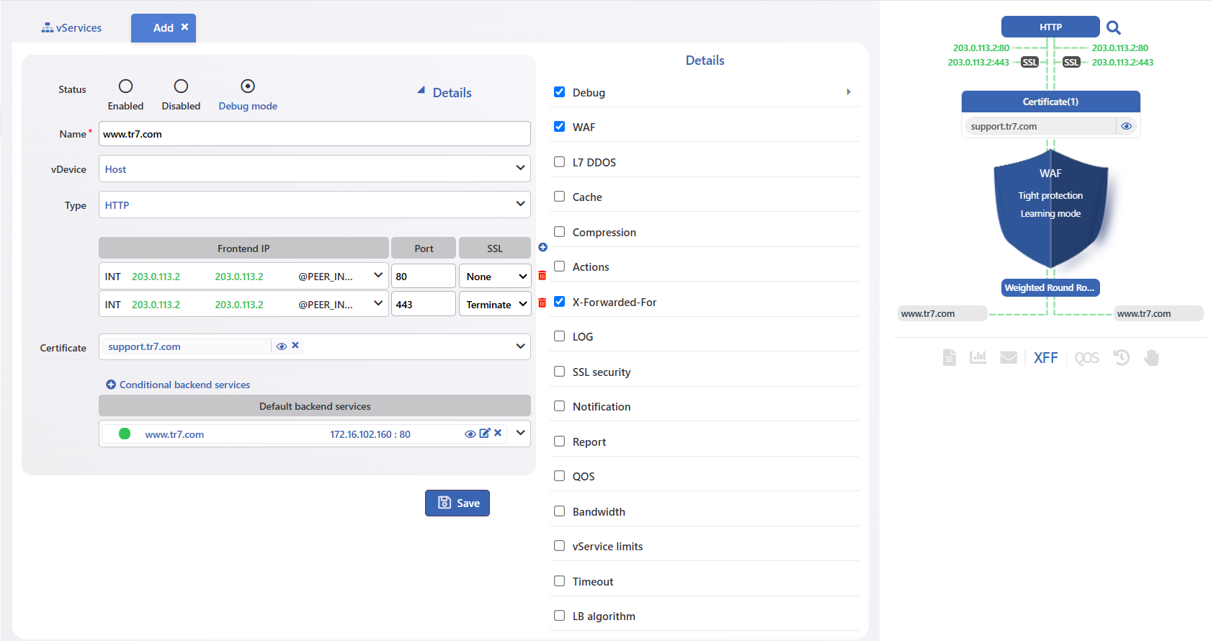Close the Add tab

pos(184,27)
